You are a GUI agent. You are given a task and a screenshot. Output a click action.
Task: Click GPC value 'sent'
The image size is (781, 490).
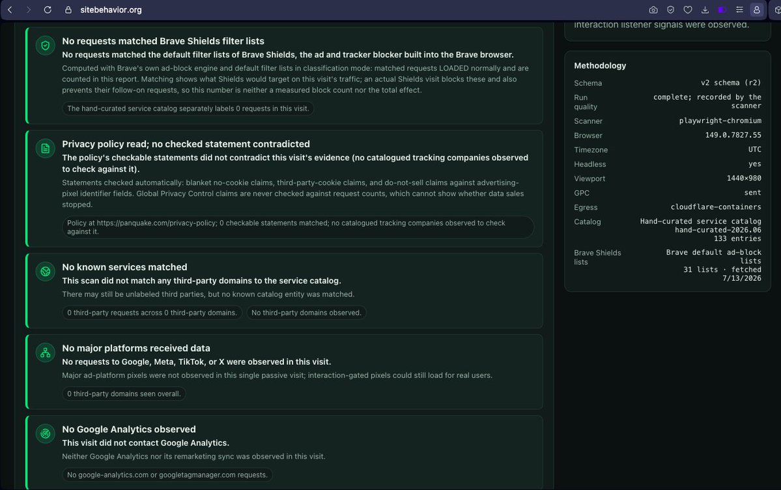(x=752, y=192)
